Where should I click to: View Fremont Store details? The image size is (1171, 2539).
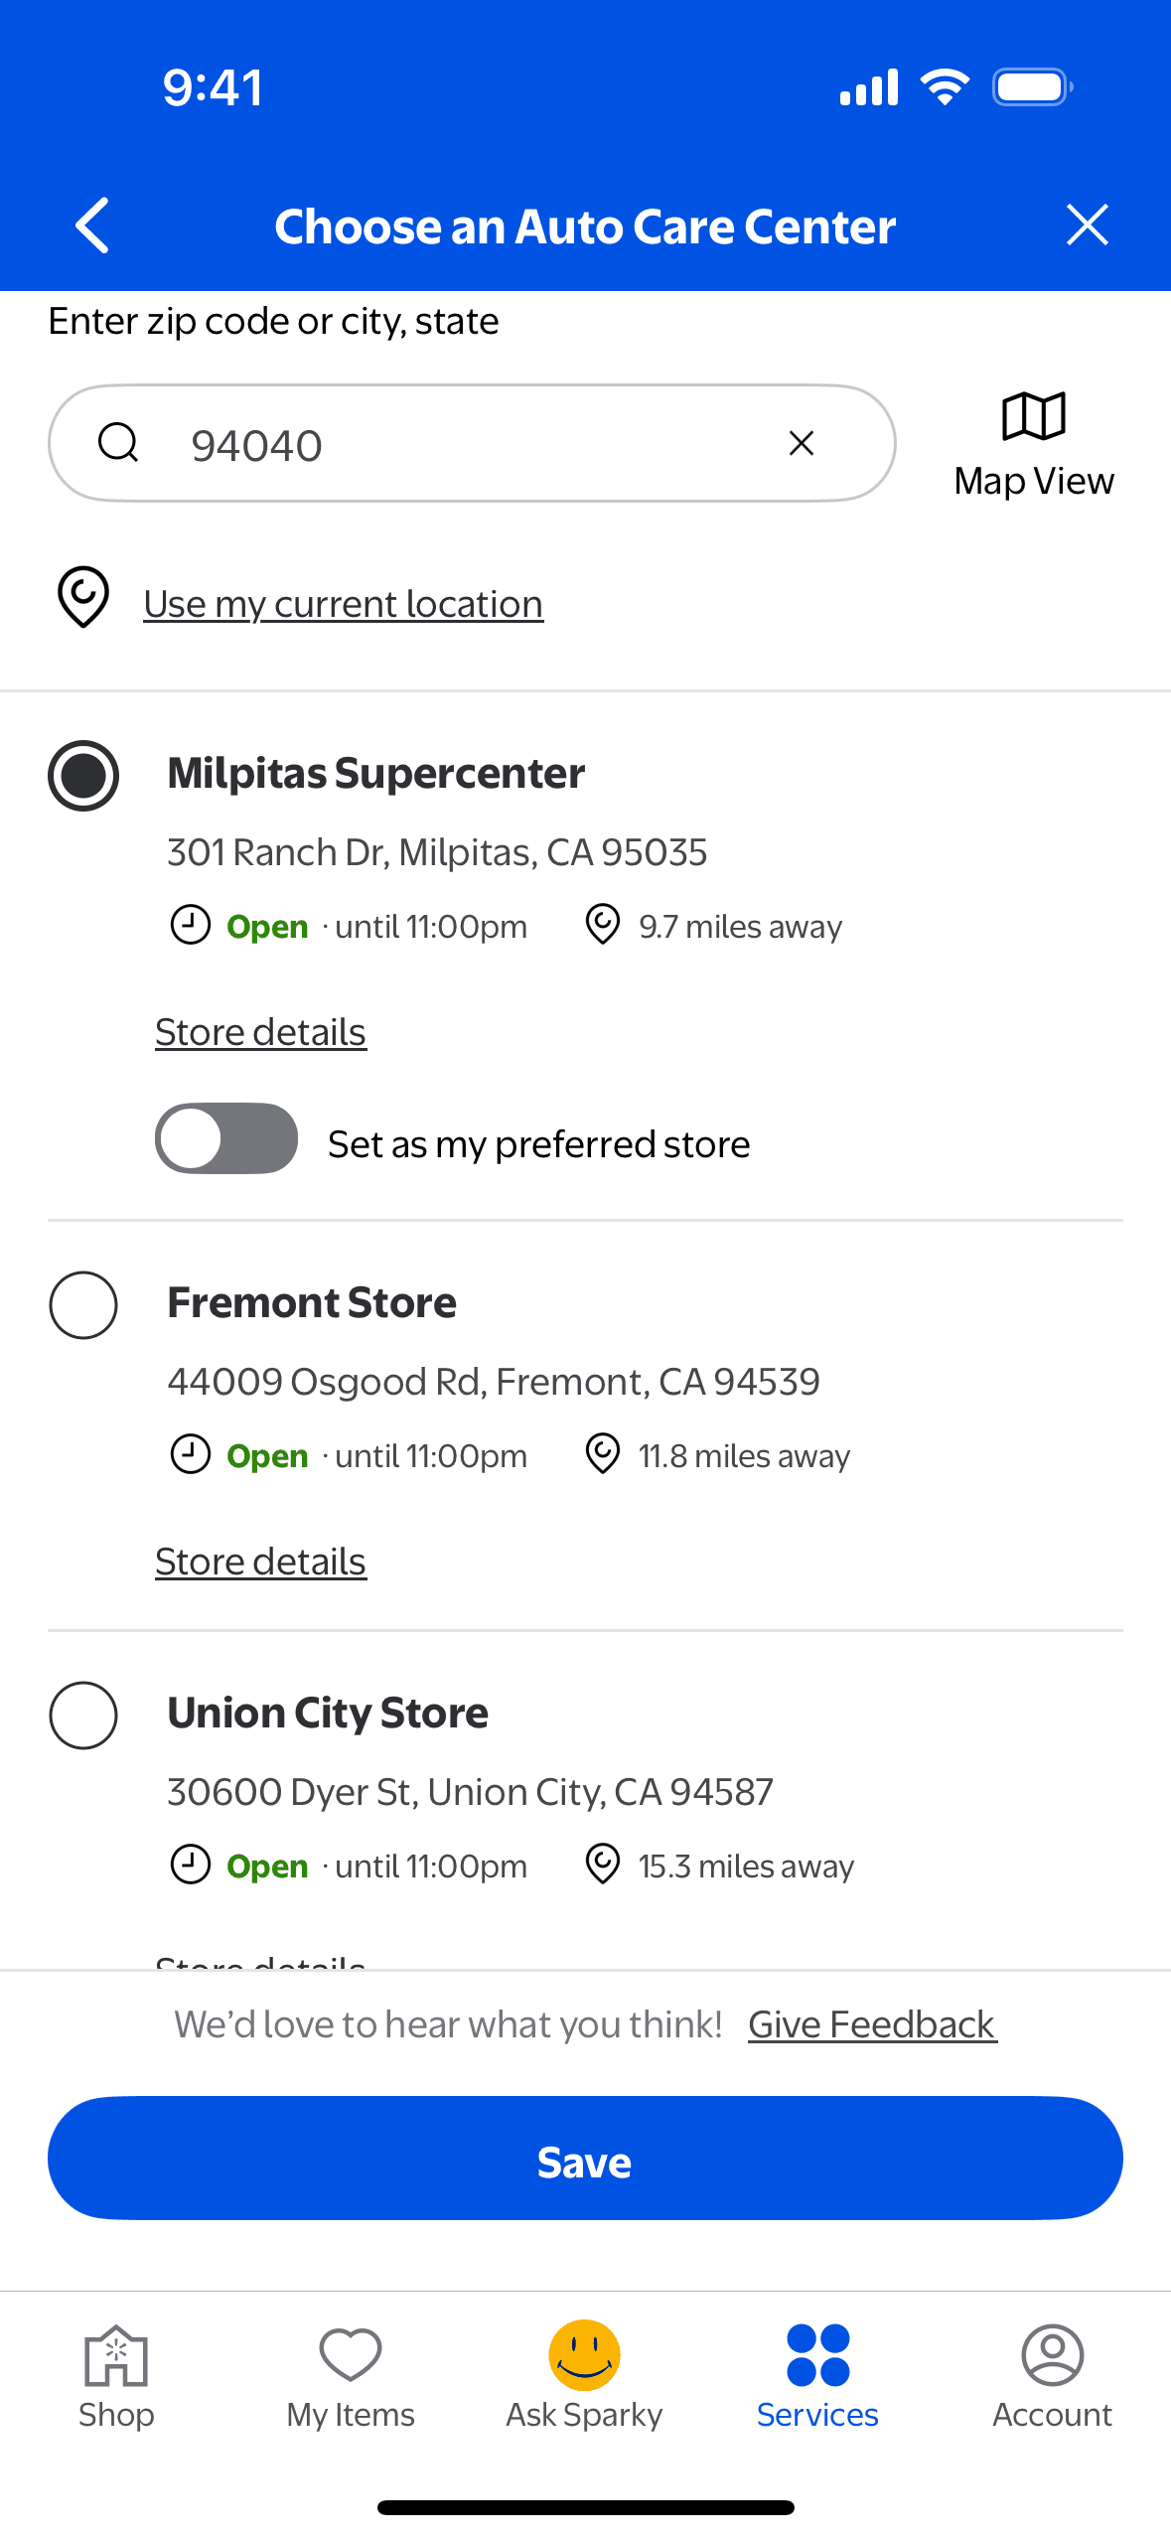[x=260, y=1563]
